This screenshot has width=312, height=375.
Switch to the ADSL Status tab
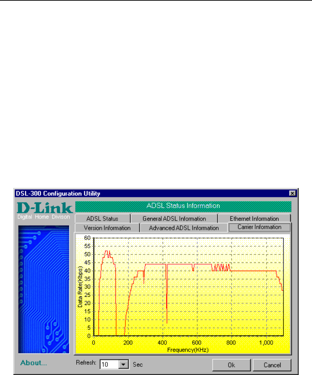pos(103,218)
